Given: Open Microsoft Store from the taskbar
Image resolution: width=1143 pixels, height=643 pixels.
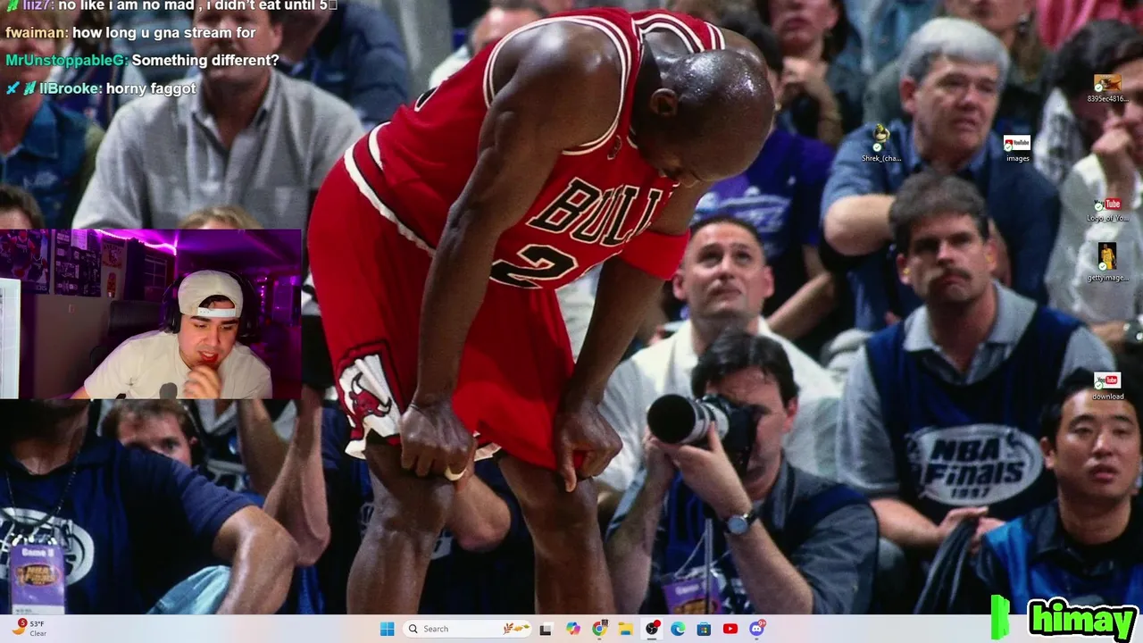Looking at the screenshot, I should coord(704,629).
